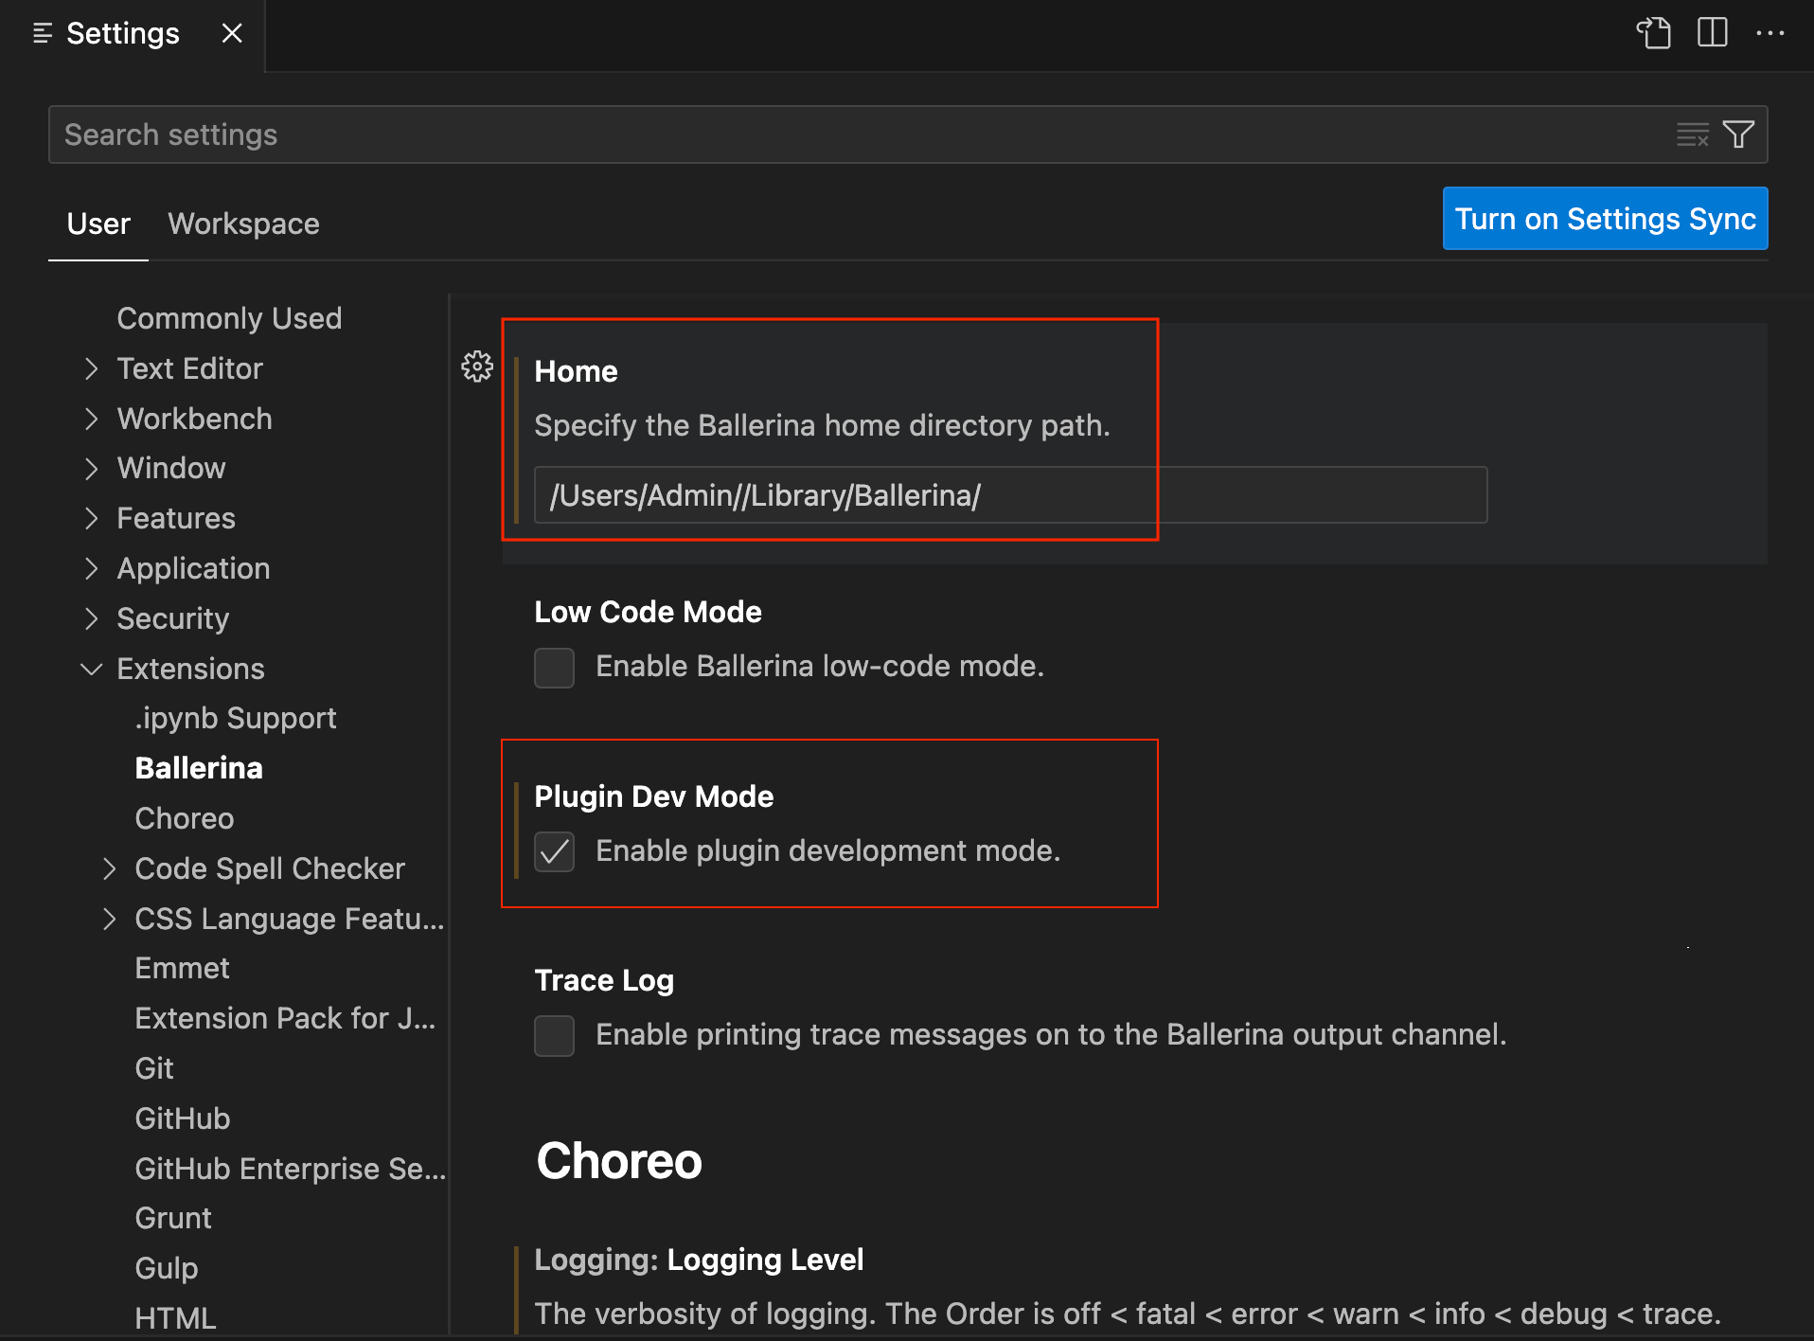The height and width of the screenshot is (1341, 1814).
Task: Select .ipynb Support in the tree
Action: click(x=236, y=718)
